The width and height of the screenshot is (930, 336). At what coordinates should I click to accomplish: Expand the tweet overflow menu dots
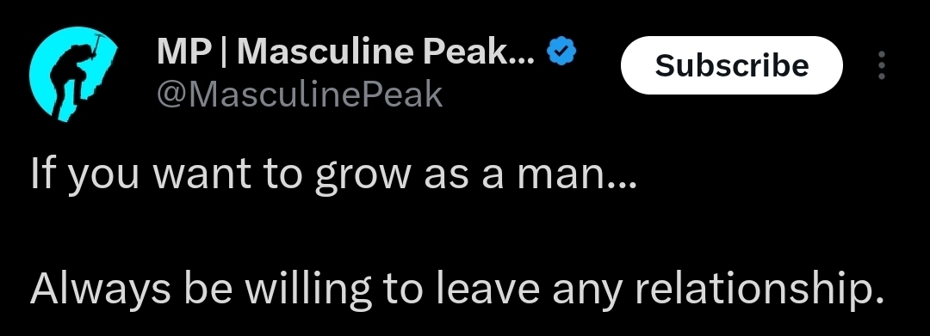(882, 65)
